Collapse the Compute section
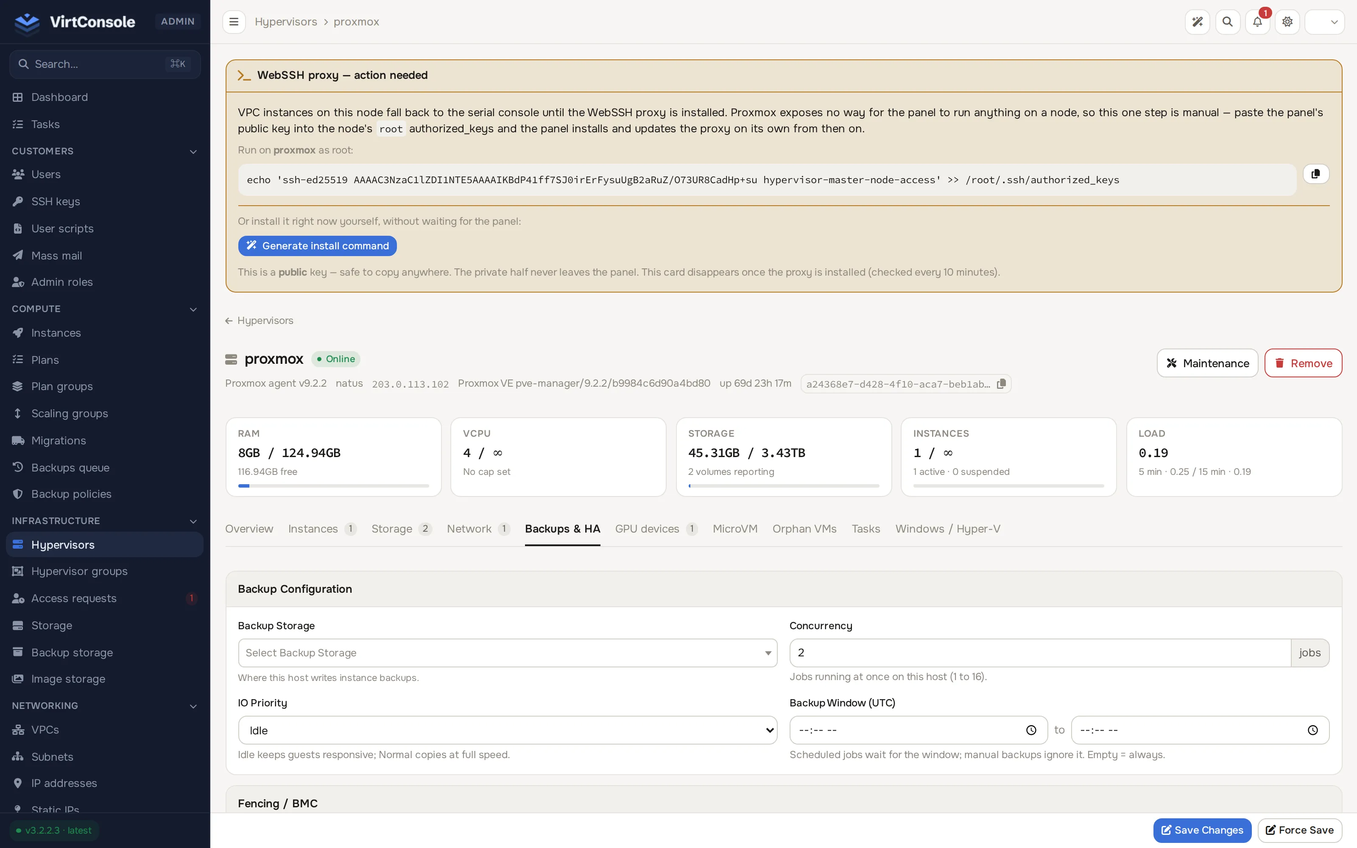 point(105,309)
